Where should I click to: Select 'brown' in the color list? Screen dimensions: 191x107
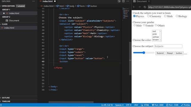click(155, 40)
